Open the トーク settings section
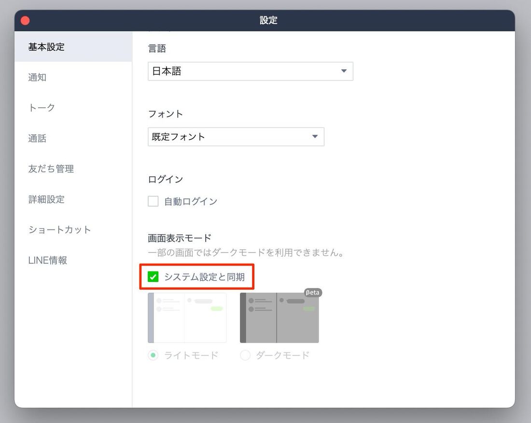 click(42, 108)
